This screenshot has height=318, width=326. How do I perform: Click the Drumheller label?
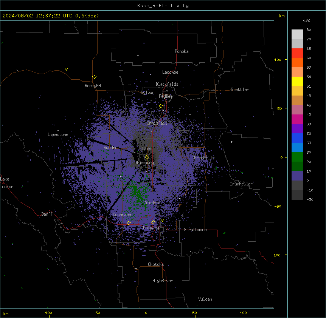[x=241, y=184]
